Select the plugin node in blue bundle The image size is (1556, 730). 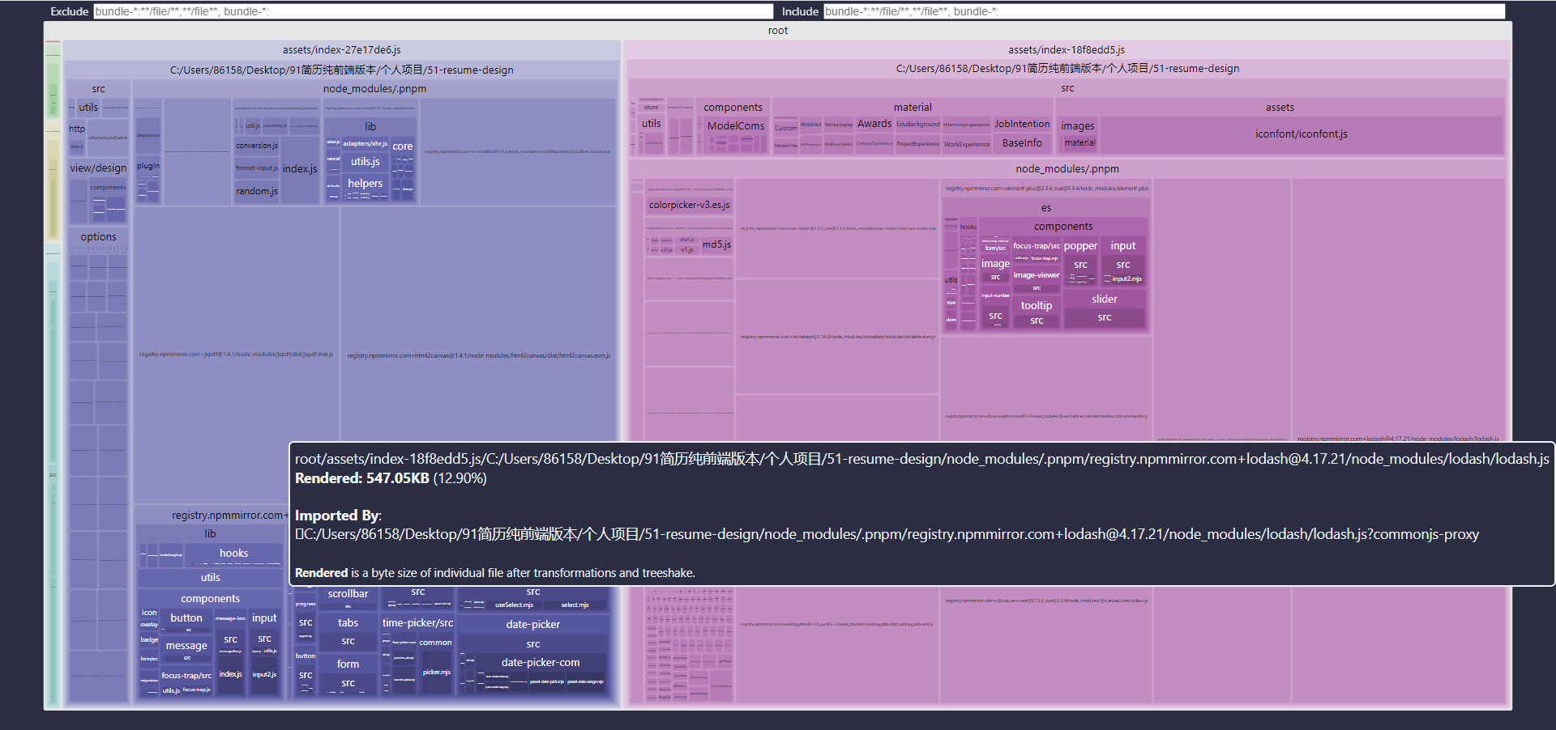tap(148, 166)
